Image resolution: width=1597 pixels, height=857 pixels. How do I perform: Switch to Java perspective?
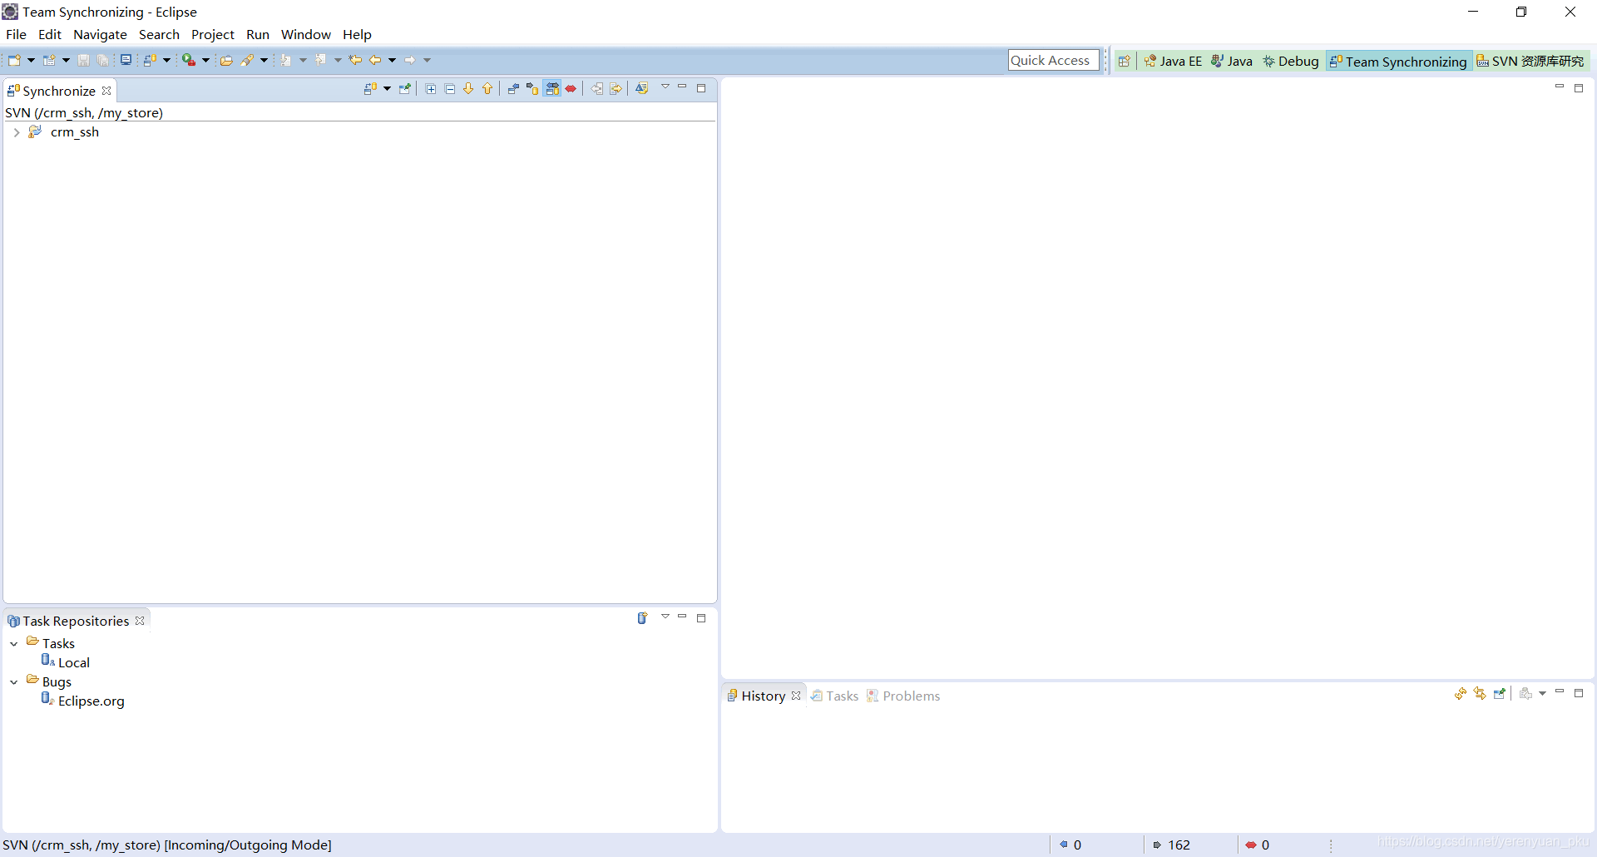(x=1232, y=62)
